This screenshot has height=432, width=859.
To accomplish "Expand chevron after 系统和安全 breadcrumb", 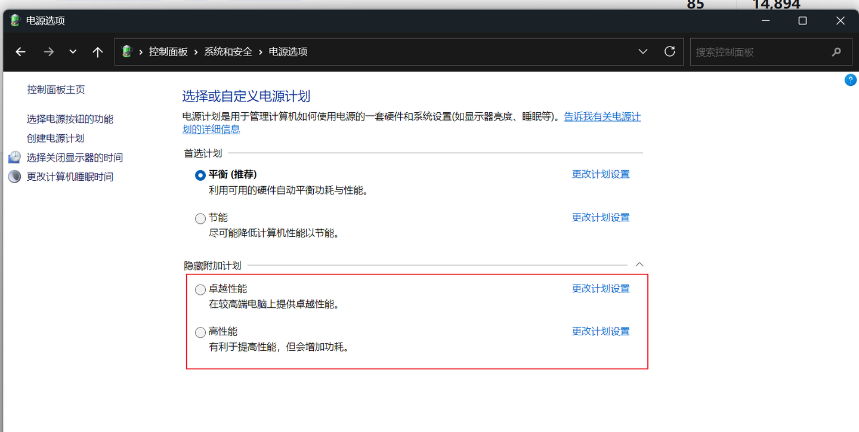I will (261, 52).
